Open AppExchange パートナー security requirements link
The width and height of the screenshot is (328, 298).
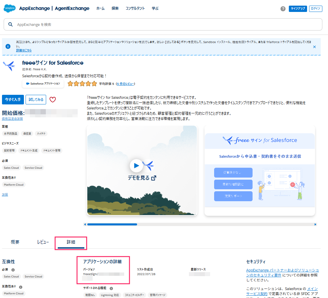(283, 272)
